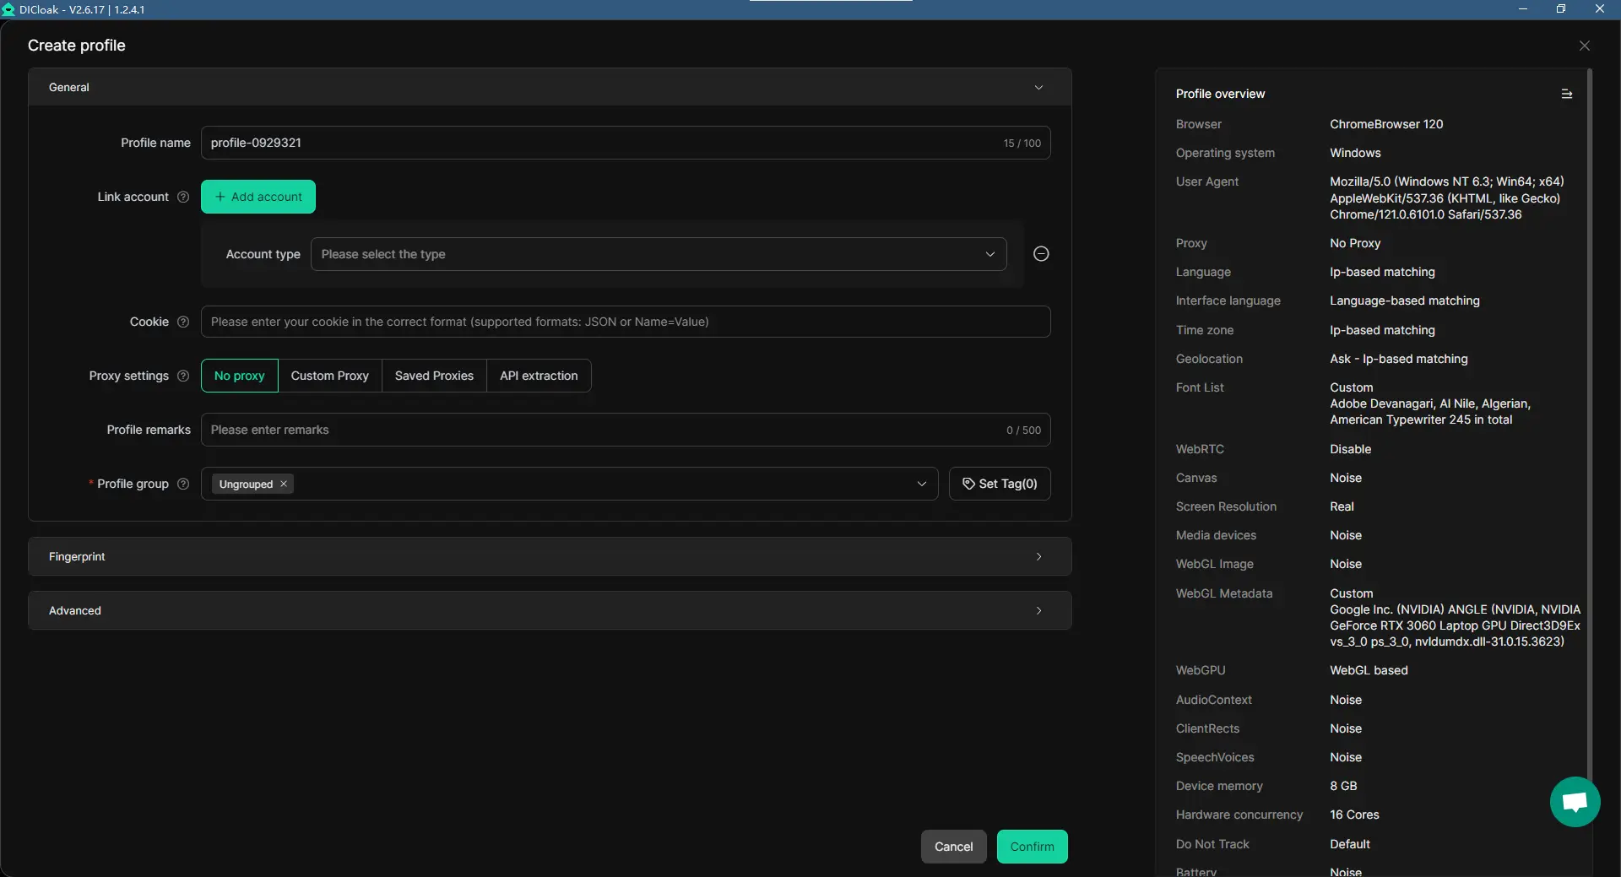Click the Profile group help icon
The image size is (1621, 877).
pos(183,484)
